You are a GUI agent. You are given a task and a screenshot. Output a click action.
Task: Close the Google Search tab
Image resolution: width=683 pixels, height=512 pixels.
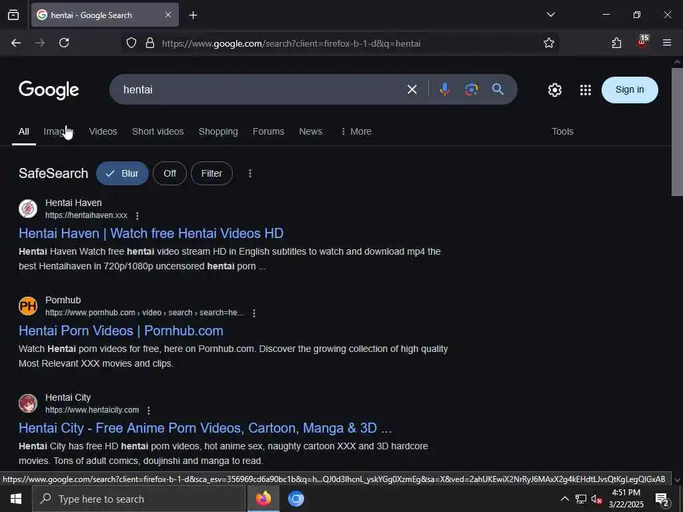point(168,15)
